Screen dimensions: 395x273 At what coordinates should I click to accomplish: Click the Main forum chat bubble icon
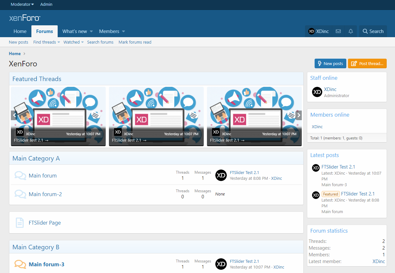coord(20,176)
